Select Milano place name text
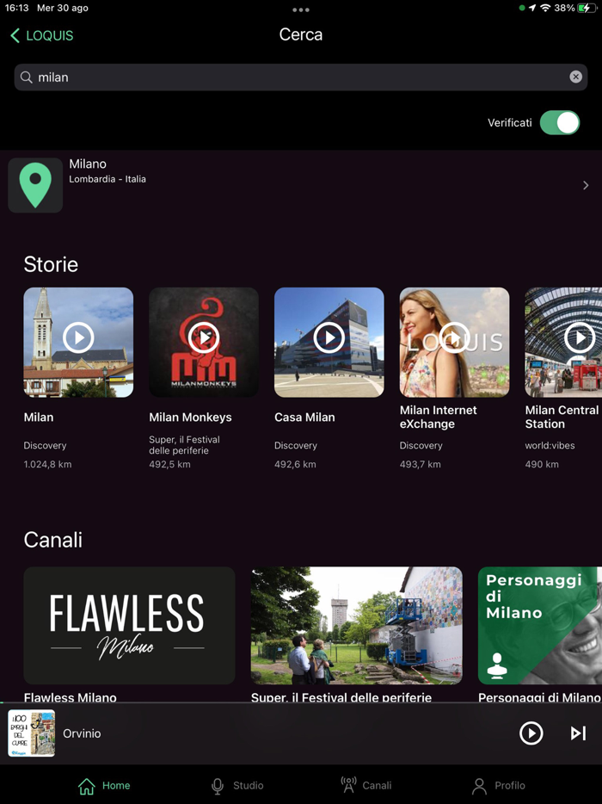 coord(88,164)
